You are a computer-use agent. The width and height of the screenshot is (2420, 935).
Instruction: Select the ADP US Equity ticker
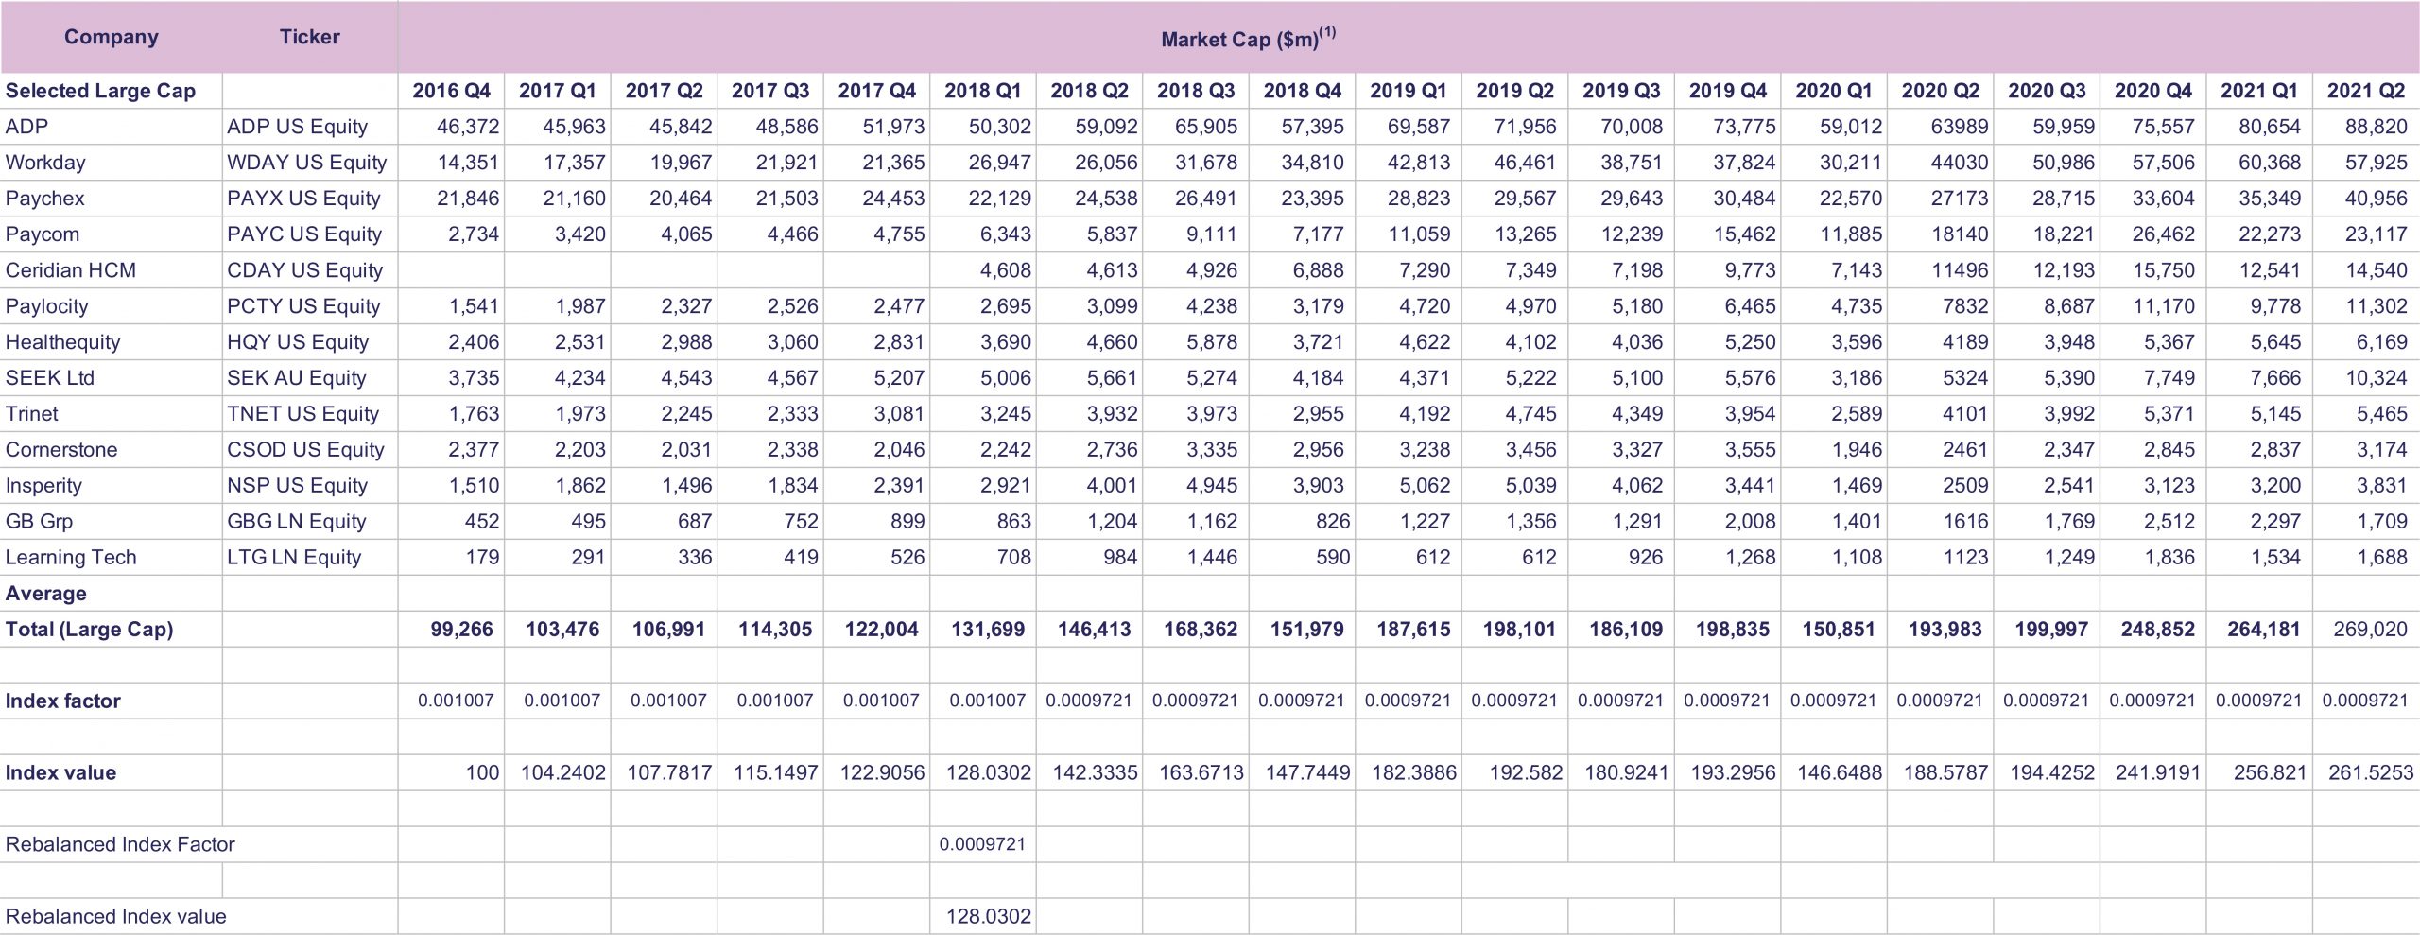pos(297,127)
